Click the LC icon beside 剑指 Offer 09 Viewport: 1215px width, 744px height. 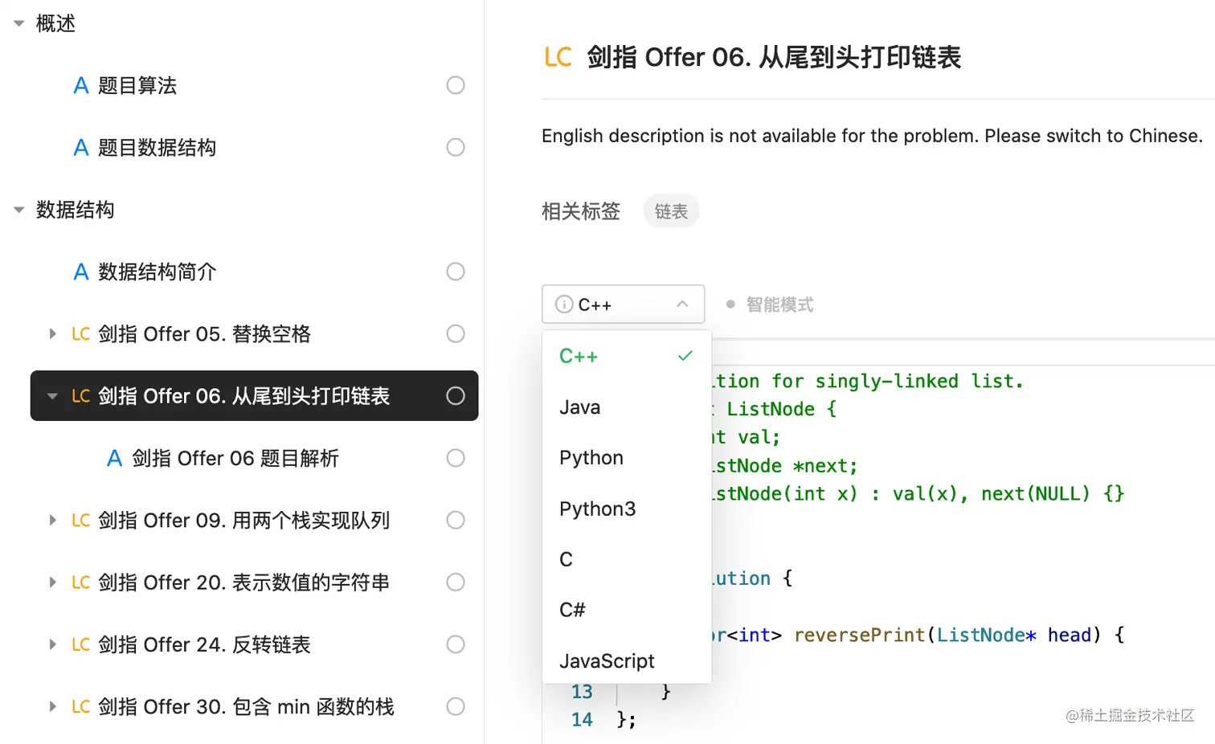pos(80,521)
